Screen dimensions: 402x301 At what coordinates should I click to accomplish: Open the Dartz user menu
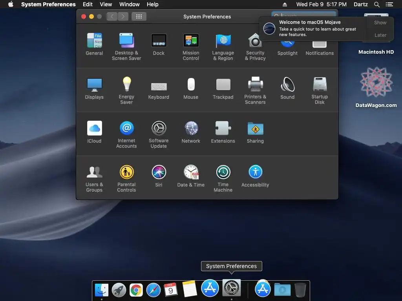pyautogui.click(x=360, y=4)
